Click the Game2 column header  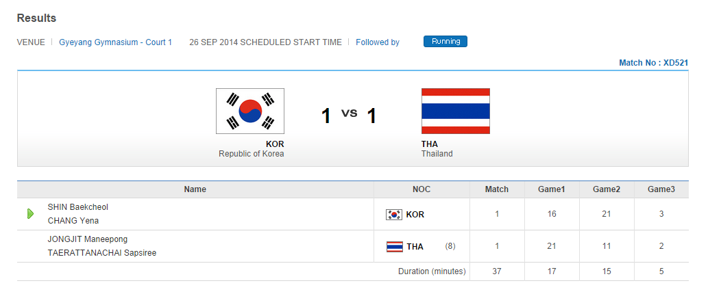pos(607,189)
